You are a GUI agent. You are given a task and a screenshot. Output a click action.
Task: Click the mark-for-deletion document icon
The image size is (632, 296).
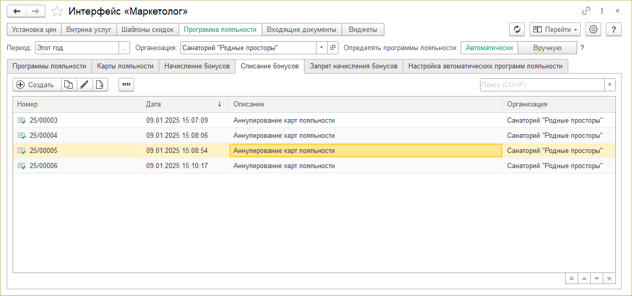(x=100, y=85)
